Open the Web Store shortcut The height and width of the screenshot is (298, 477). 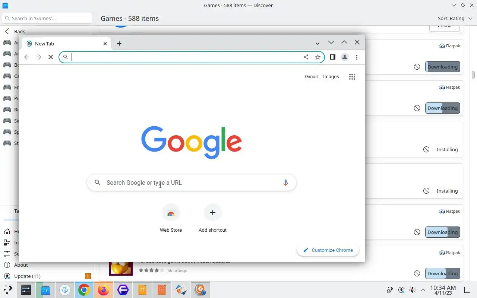tap(171, 219)
